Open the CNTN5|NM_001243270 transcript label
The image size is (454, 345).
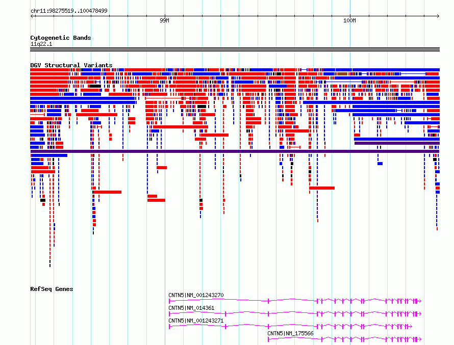(196, 295)
